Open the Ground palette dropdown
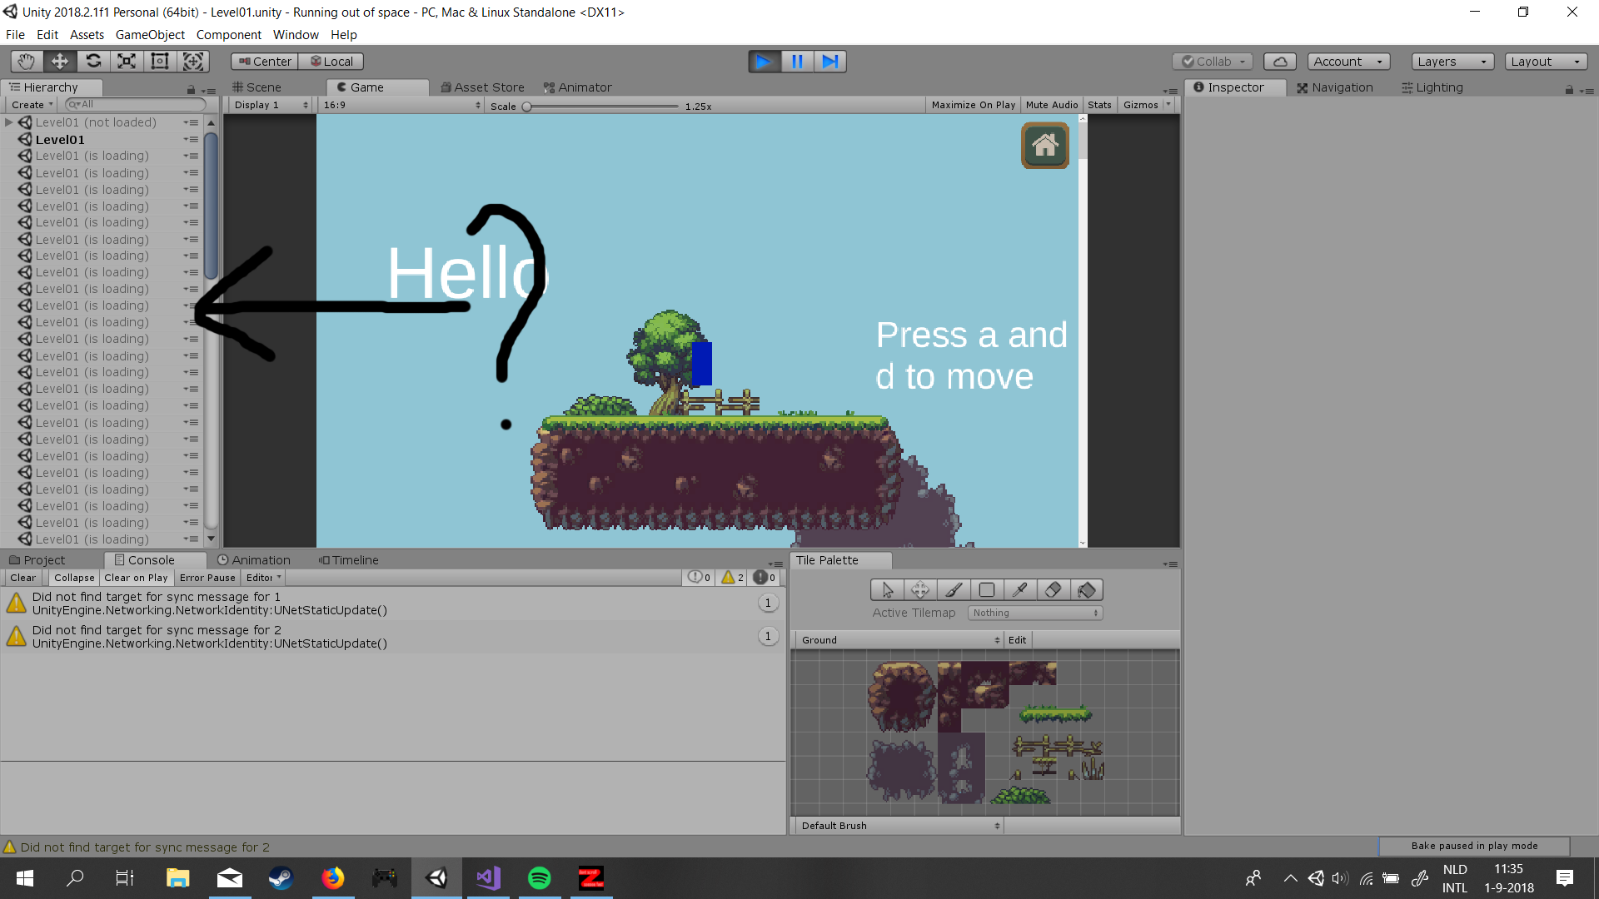This screenshot has width=1599, height=899. tap(899, 640)
